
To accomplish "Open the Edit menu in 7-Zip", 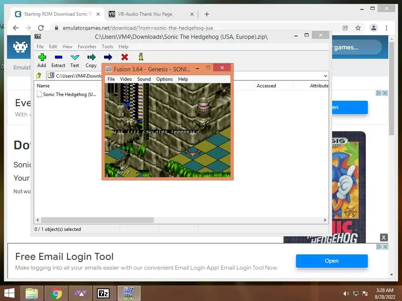I will coord(53,47).
